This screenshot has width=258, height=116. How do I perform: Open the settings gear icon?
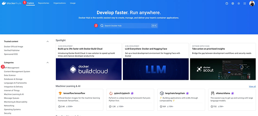(233, 4)
